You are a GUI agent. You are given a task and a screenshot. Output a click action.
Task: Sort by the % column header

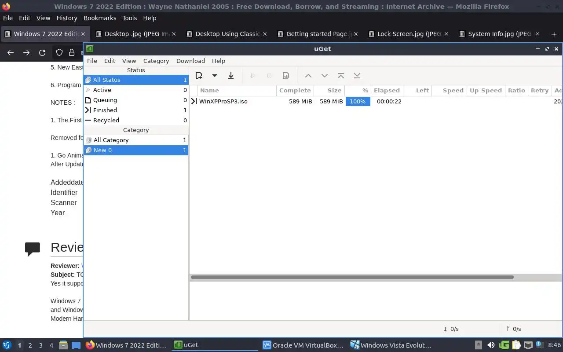pyautogui.click(x=358, y=90)
